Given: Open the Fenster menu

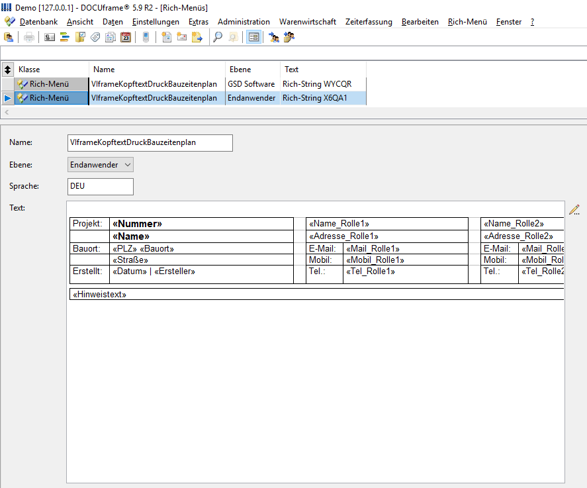Looking at the screenshot, I should click(x=509, y=22).
